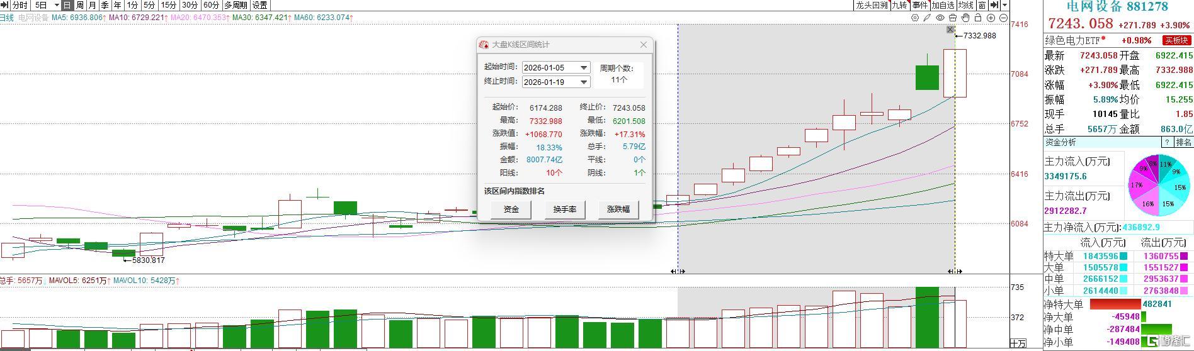This screenshot has height=351, width=1194.
Task: Click the right panel collapse arrow icon
Action: [x=995, y=5]
